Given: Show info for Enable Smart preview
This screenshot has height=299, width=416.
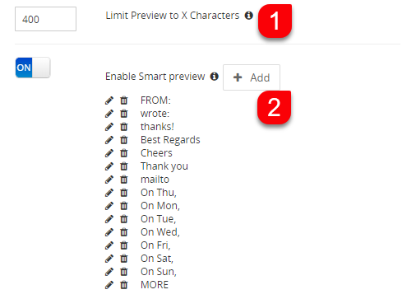Looking at the screenshot, I should tap(214, 77).
